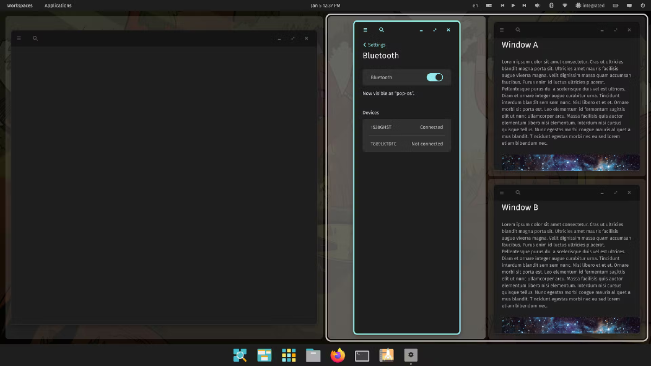Select the T889LKTDFC device row
Screen dimensions: 651x366
406,144
